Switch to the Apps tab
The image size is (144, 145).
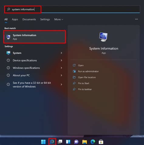(15, 19)
